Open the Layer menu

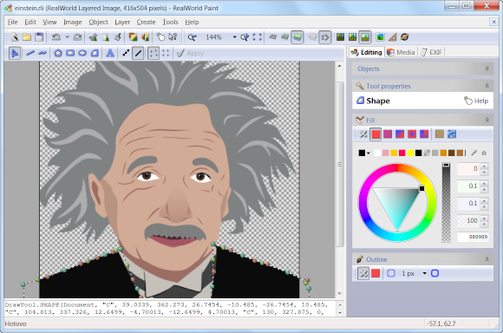coord(122,23)
